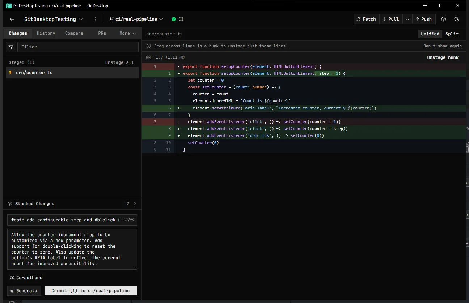The image size is (469, 303).
Task: Click the filter funnel icon
Action: [x=11, y=47]
